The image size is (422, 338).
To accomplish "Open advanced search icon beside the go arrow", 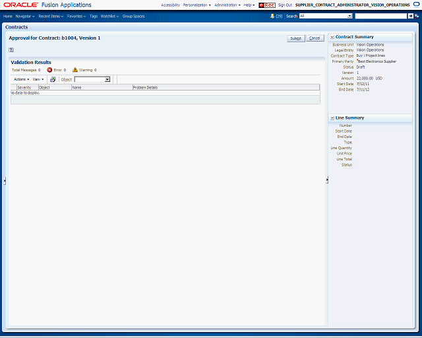I will pos(417,16).
